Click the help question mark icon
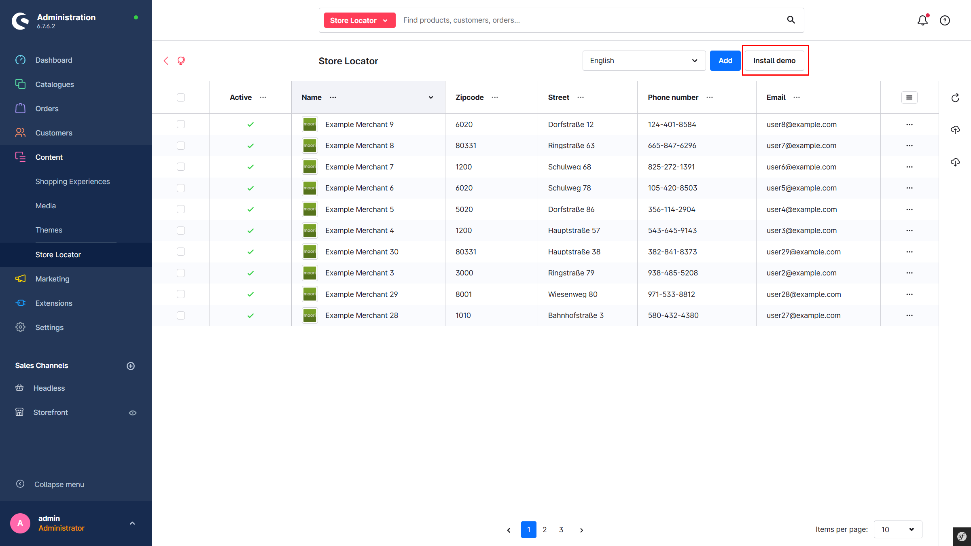Screen dimensions: 971x546 [x=945, y=20]
